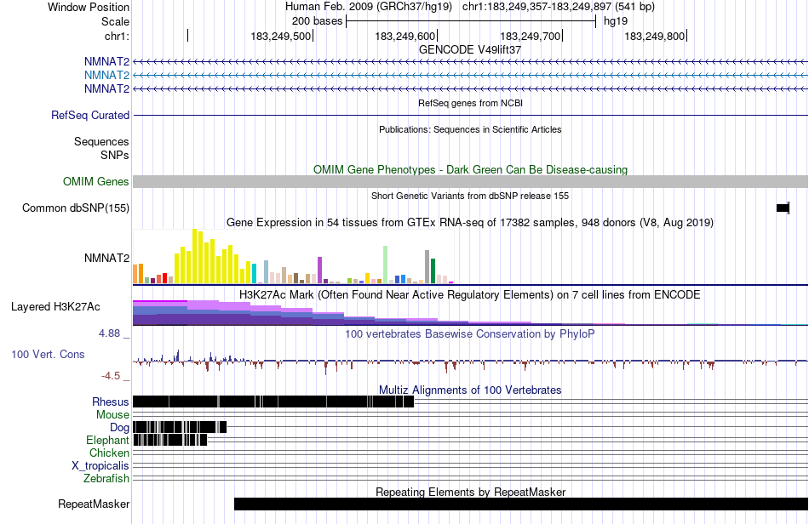Open Publications: Sequences in Scientific Articles title

pos(470,129)
